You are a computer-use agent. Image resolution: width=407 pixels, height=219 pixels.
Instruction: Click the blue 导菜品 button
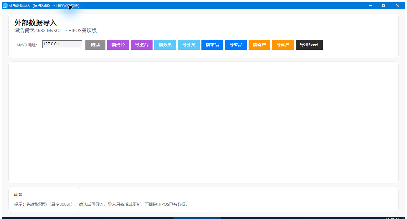point(236,45)
